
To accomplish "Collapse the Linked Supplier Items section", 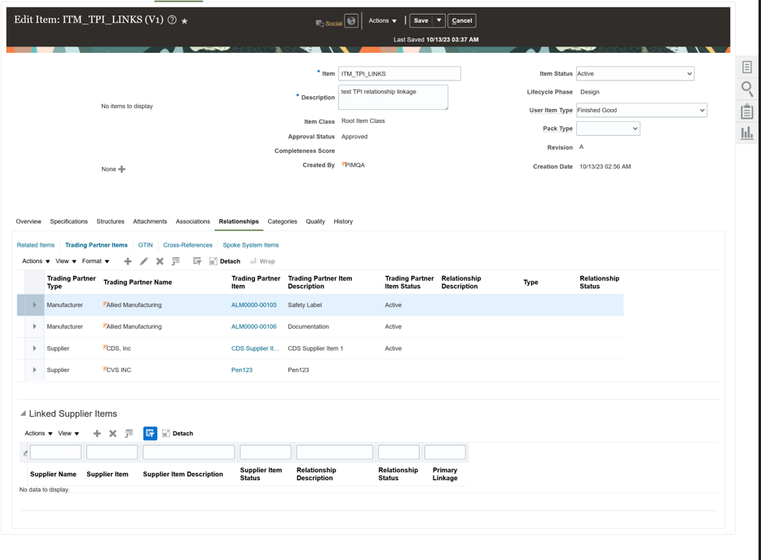I will point(23,413).
